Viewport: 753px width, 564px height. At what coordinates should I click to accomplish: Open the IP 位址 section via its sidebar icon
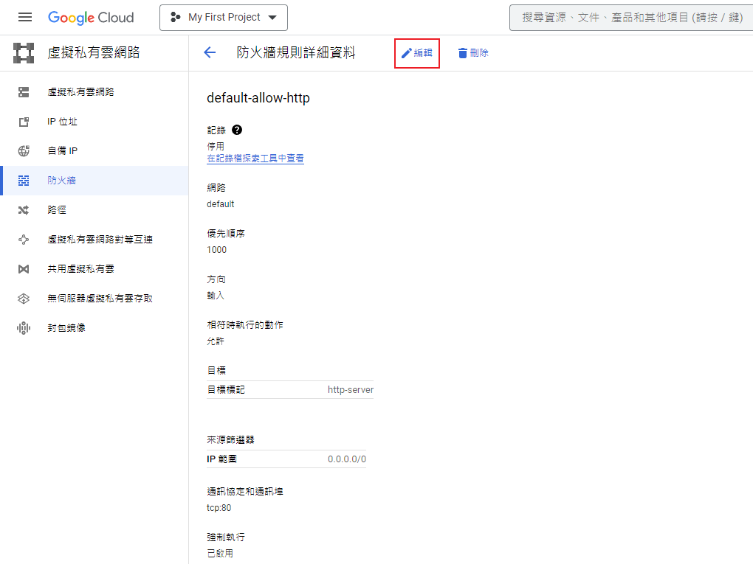24,121
